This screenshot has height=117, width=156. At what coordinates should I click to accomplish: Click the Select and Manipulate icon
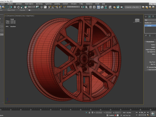coord(42,7)
